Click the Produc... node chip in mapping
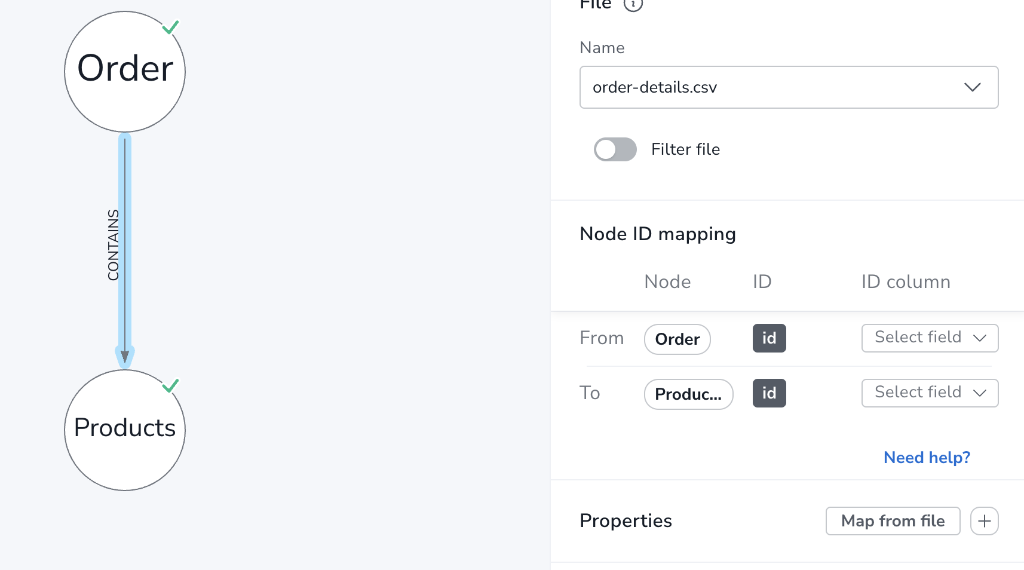 [x=688, y=394]
